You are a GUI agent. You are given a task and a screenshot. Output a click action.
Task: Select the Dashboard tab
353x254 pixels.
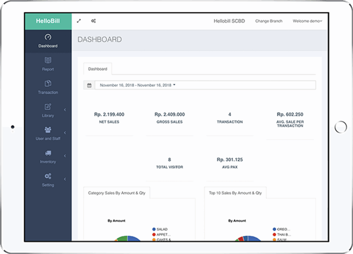point(98,69)
